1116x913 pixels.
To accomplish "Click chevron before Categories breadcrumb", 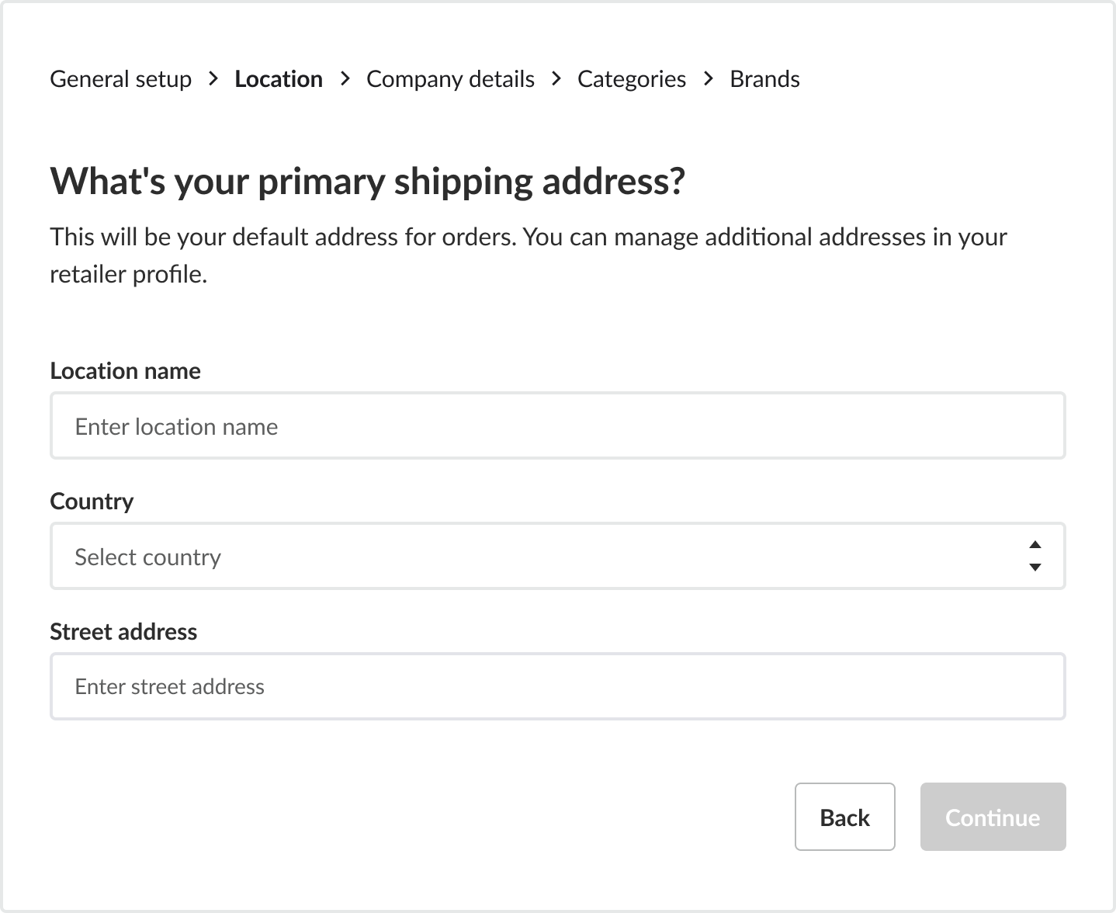I will (556, 79).
